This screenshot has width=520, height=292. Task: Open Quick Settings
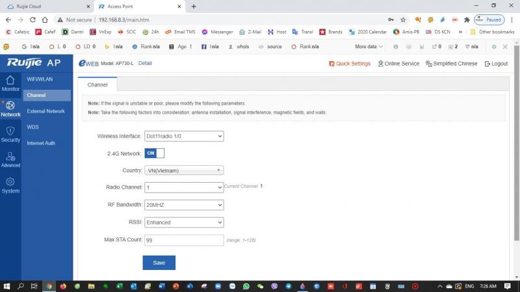pos(350,64)
